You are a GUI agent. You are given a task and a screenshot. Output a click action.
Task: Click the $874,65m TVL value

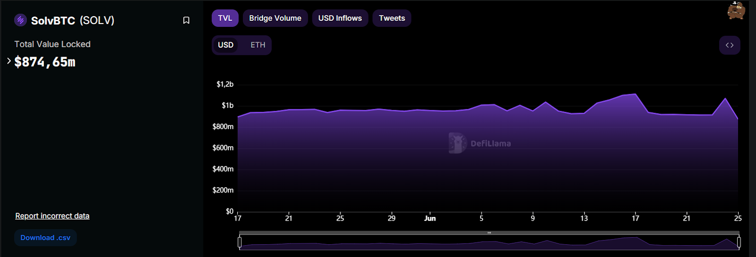[x=45, y=62]
